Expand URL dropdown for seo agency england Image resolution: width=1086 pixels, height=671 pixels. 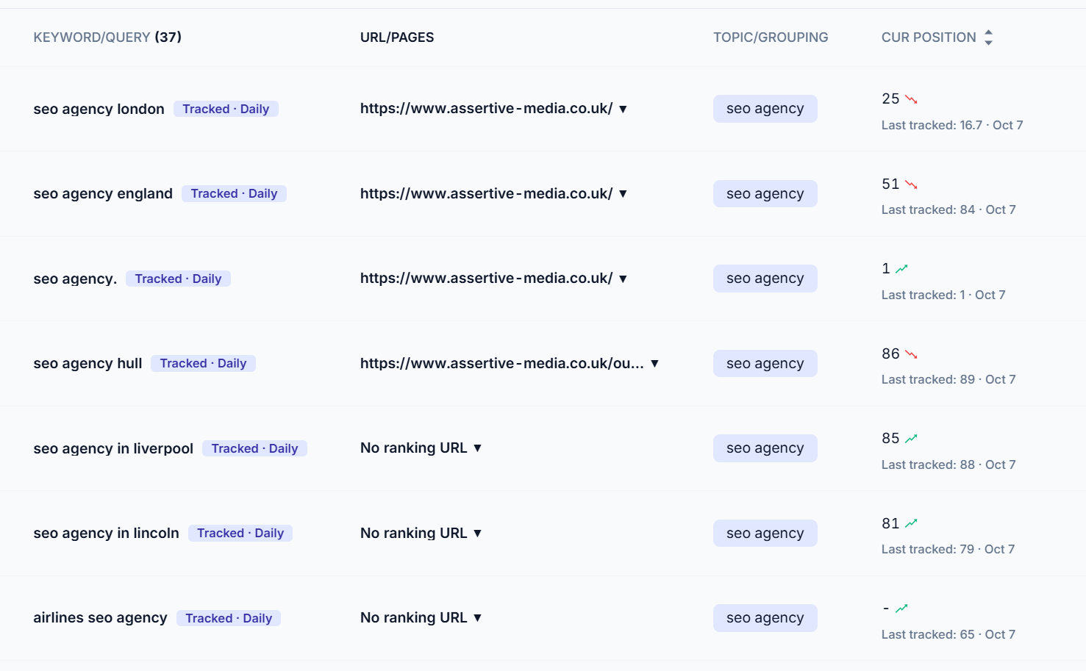(623, 194)
